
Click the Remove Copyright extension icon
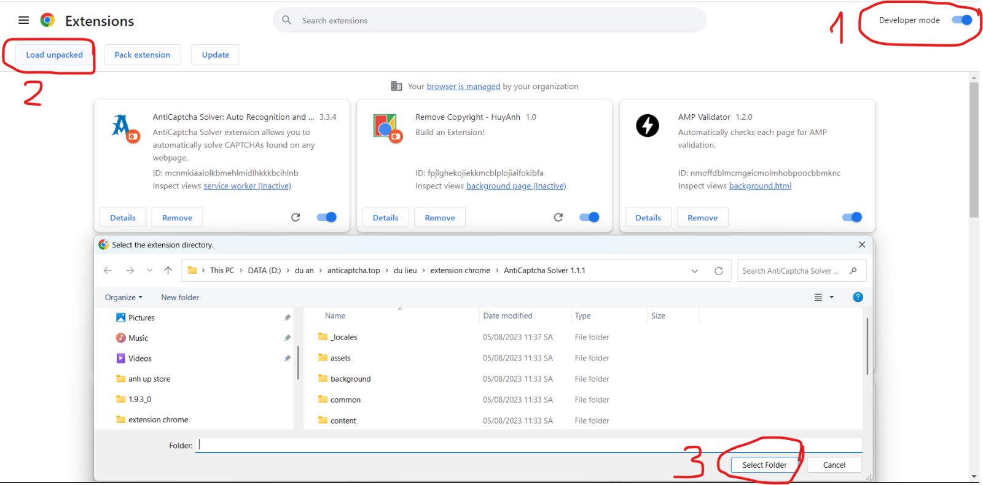pyautogui.click(x=388, y=128)
